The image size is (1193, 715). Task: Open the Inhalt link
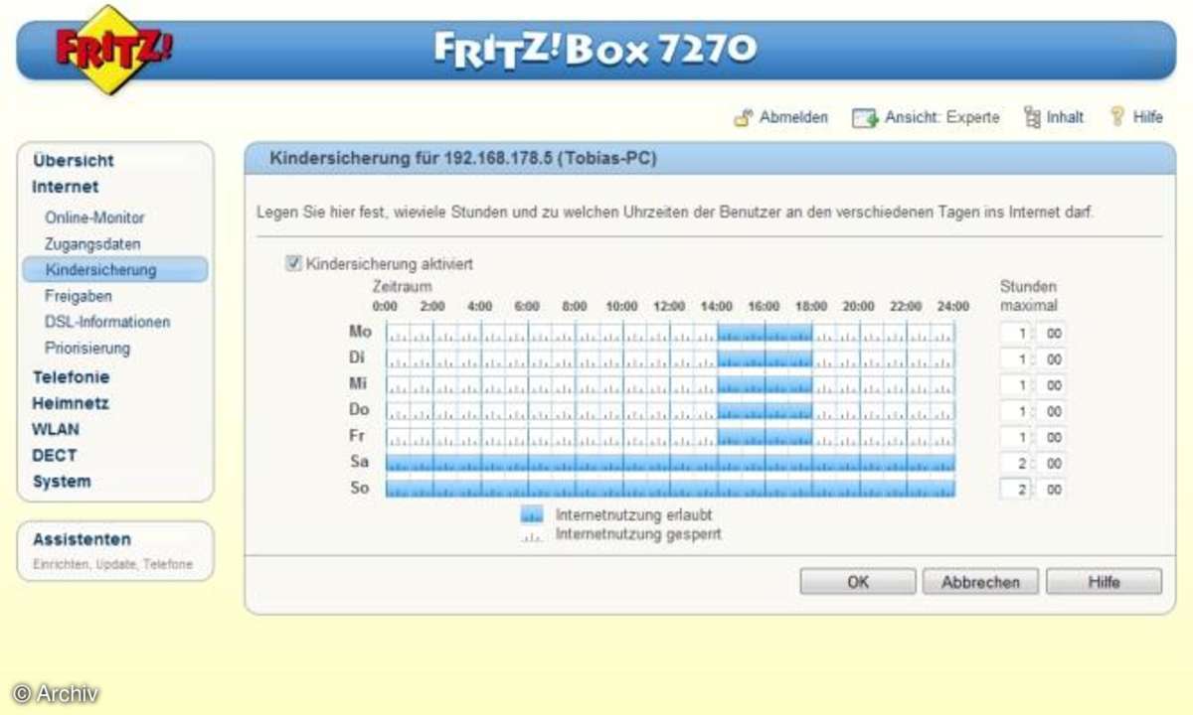pos(1065,117)
